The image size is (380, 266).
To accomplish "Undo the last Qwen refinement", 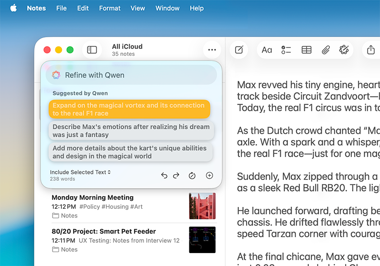I will pyautogui.click(x=164, y=175).
